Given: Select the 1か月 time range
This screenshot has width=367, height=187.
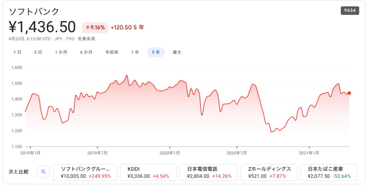Looking at the screenshot, I should point(61,52).
